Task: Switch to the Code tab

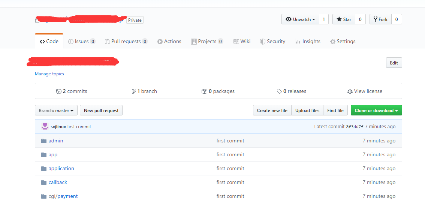Action: [x=49, y=42]
